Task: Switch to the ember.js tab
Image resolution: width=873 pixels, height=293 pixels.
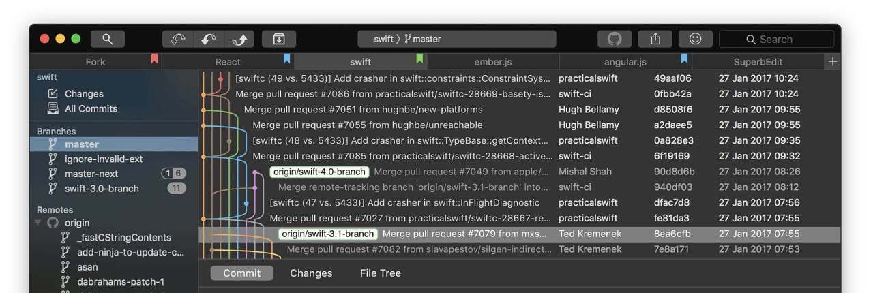Action: [492, 62]
